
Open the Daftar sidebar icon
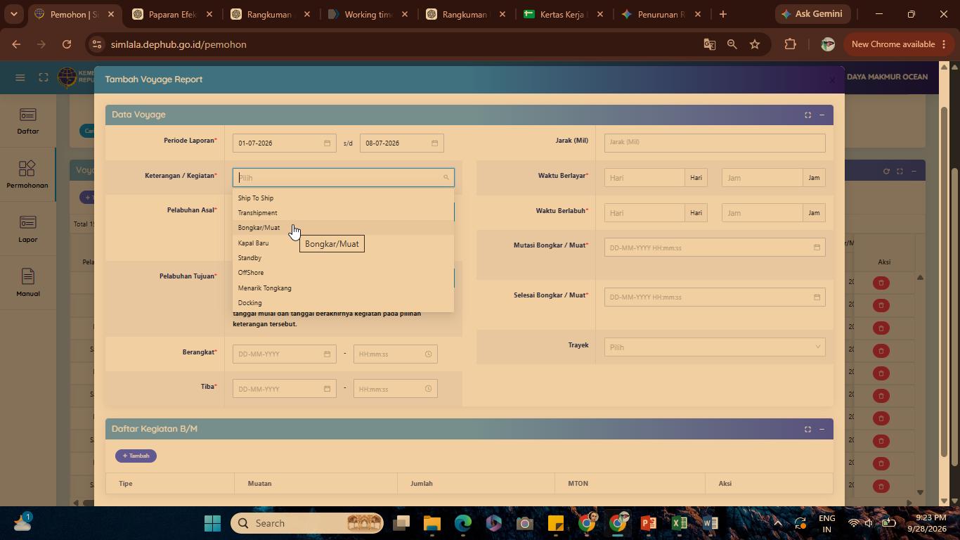coord(27,122)
